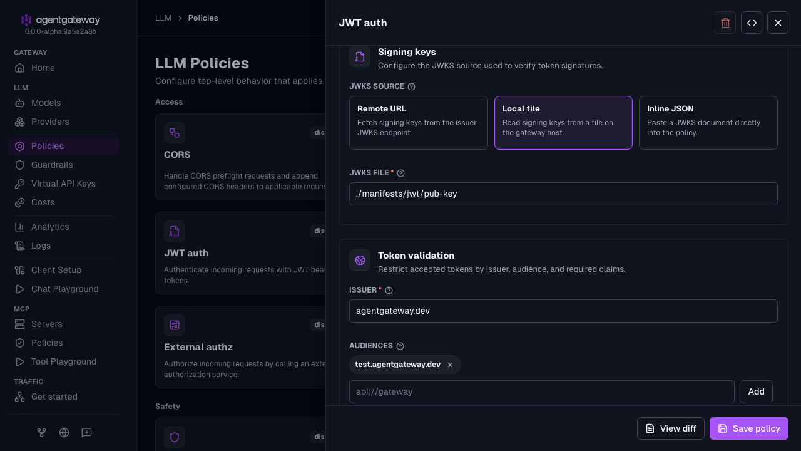
Task: Click Save policy button
Action: [x=749, y=428]
